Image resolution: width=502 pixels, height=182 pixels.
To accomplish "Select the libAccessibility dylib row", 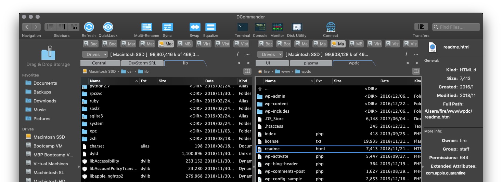I will coord(166,161).
